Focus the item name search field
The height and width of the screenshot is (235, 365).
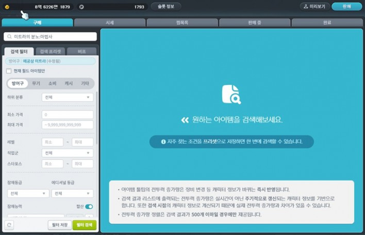(x=51, y=37)
